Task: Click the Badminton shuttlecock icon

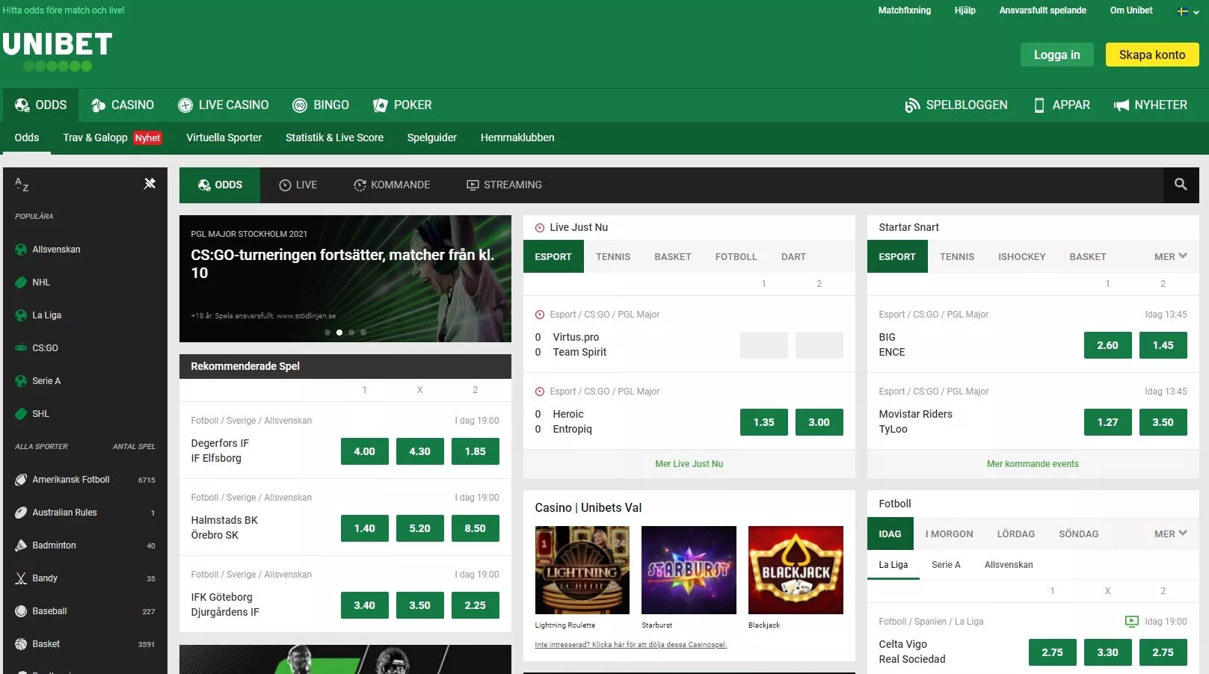Action: (x=21, y=545)
